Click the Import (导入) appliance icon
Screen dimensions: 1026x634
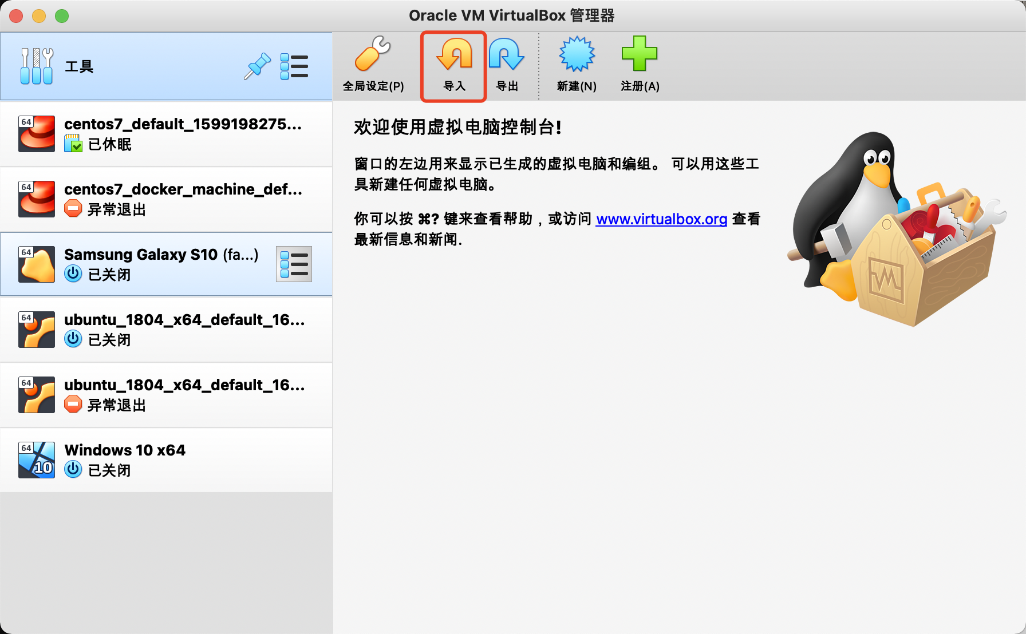pos(455,54)
